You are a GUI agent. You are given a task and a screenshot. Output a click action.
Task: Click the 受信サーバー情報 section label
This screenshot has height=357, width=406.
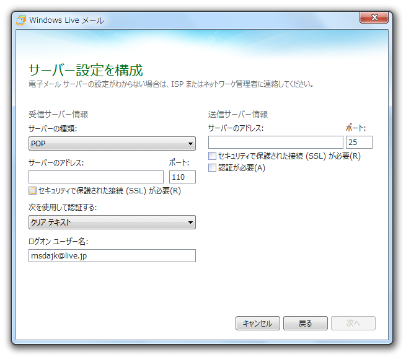[x=58, y=114]
